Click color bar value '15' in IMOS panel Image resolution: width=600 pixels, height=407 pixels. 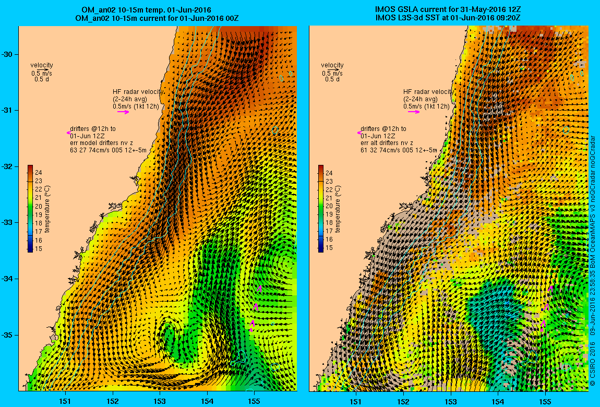point(329,248)
